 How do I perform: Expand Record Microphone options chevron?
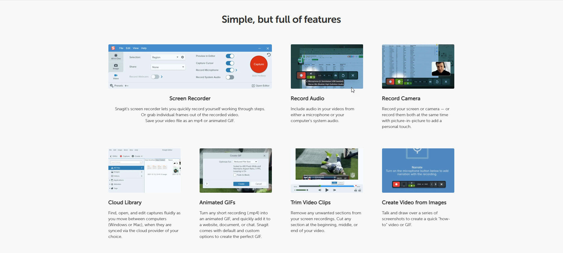pyautogui.click(x=236, y=70)
